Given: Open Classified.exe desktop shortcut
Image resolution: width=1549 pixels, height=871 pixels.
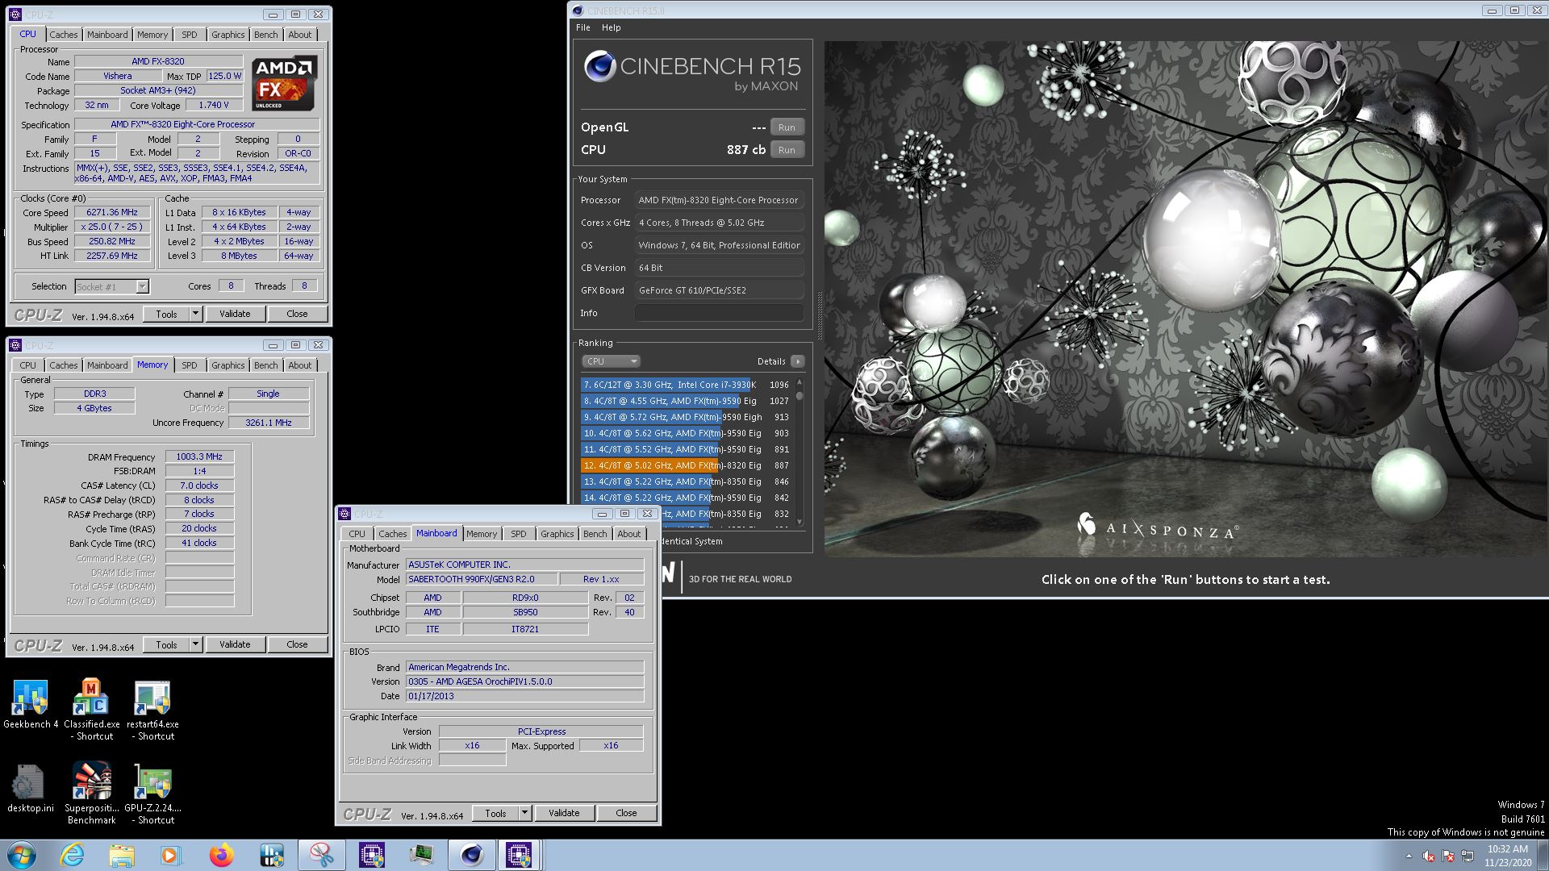Looking at the screenshot, I should point(91,709).
